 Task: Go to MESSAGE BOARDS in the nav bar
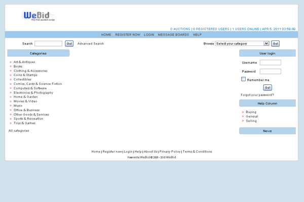(173, 35)
